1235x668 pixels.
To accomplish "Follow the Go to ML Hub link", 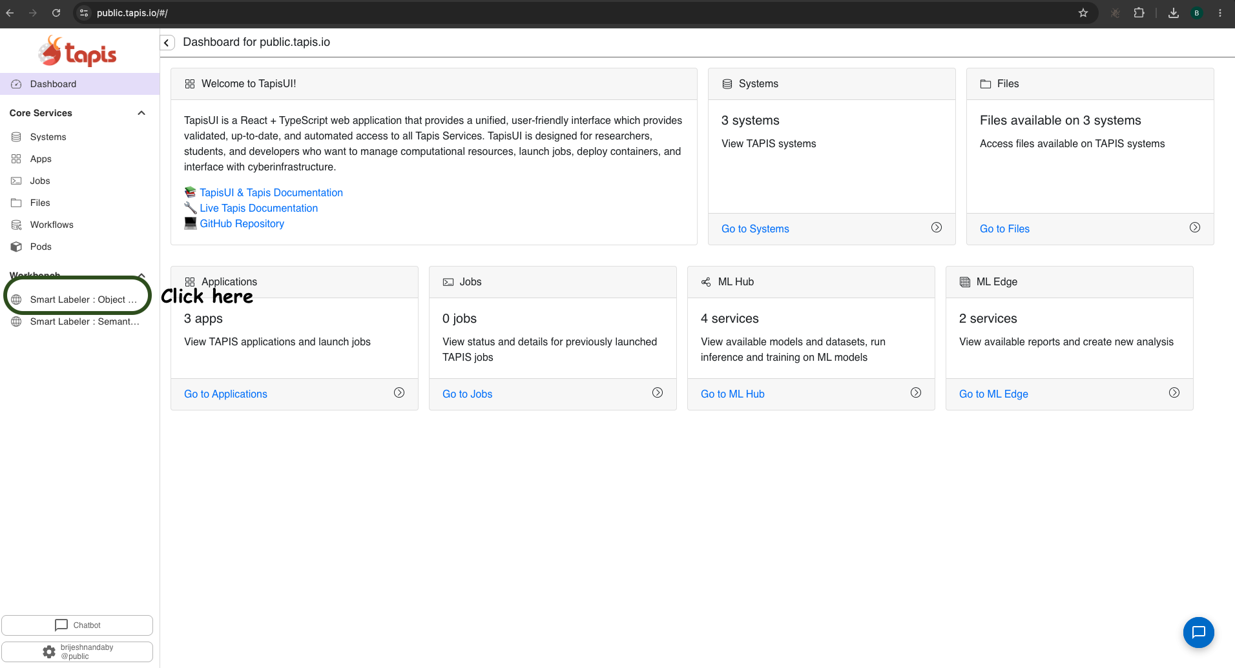I will pos(732,394).
